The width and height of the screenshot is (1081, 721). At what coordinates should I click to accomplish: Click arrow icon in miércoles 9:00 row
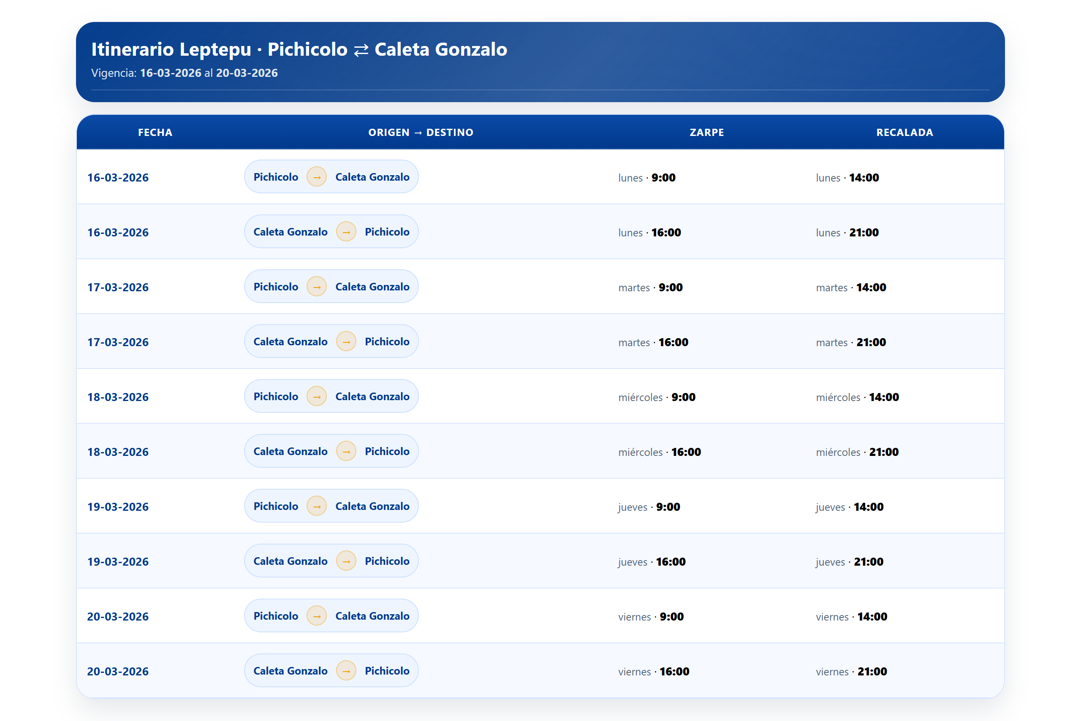(x=316, y=396)
